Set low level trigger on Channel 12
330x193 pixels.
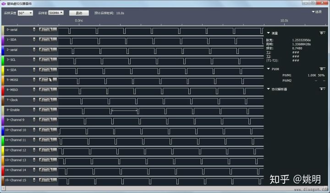click(x=55, y=150)
